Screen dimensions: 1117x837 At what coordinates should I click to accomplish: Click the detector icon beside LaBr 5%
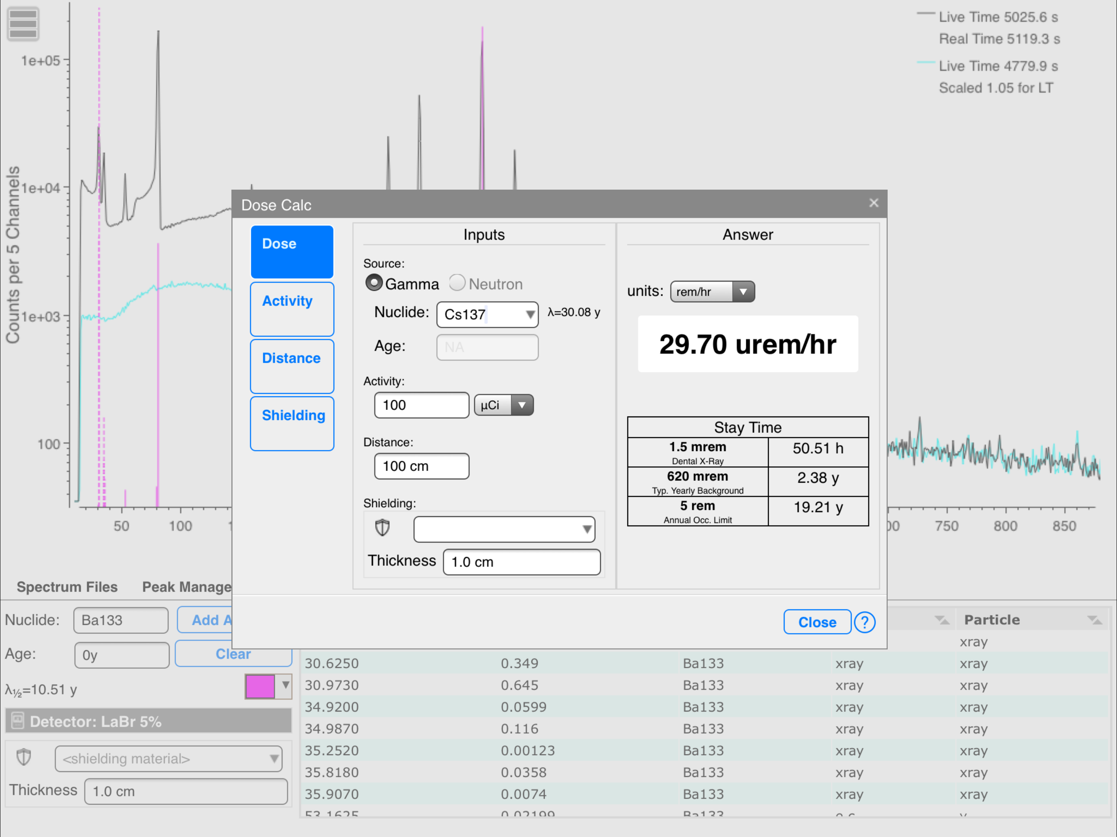[18, 721]
